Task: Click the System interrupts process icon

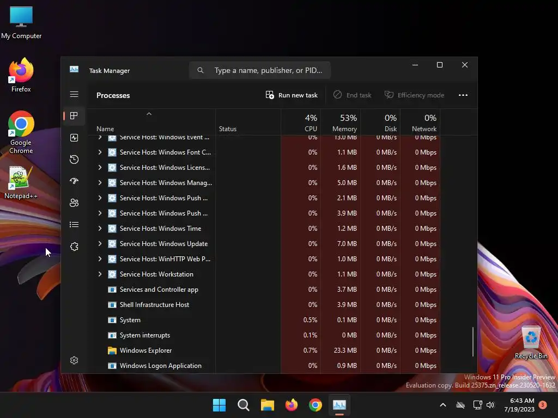Action: coord(112,335)
